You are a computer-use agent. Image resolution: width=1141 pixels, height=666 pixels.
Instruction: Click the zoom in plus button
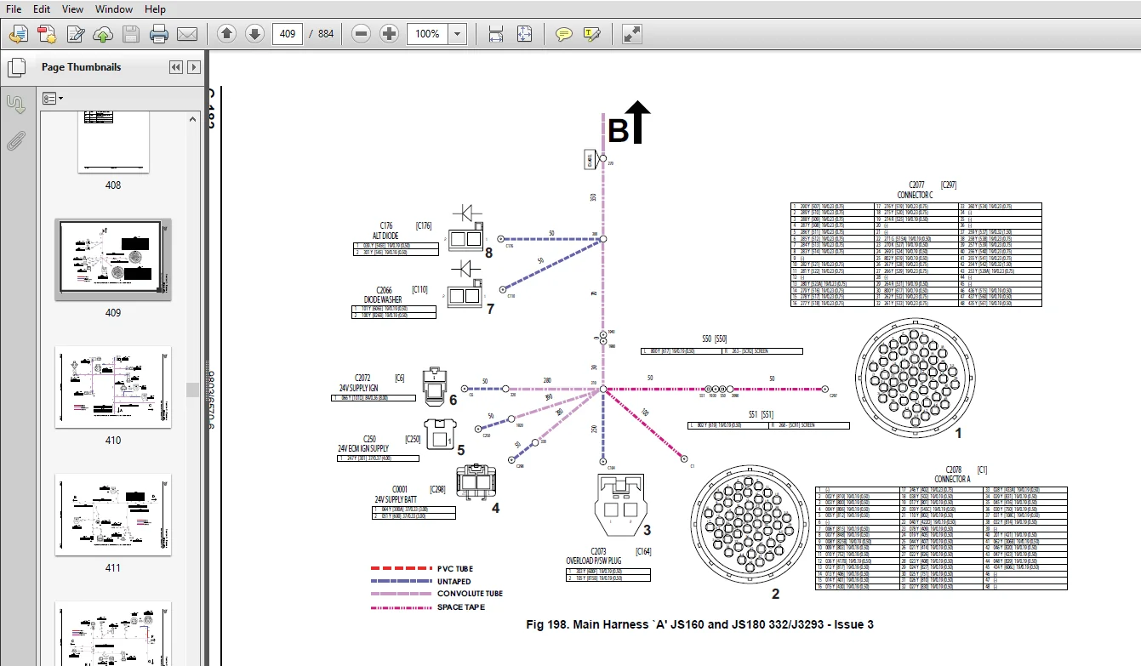(389, 34)
